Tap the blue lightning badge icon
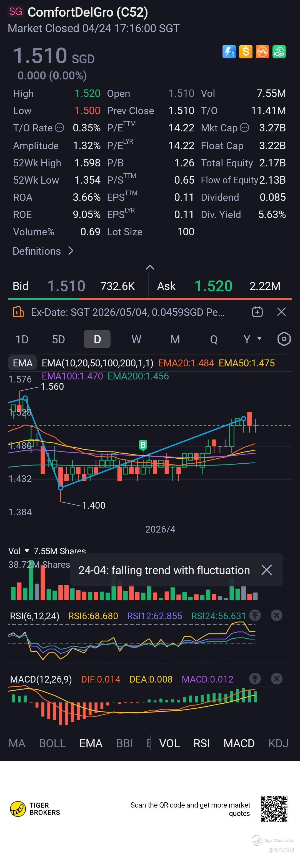The width and height of the screenshot is (300, 857). tap(229, 52)
